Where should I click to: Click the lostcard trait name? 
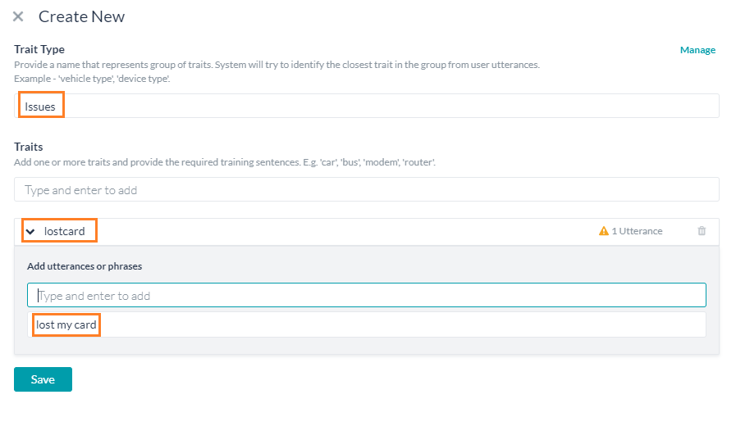coord(64,231)
